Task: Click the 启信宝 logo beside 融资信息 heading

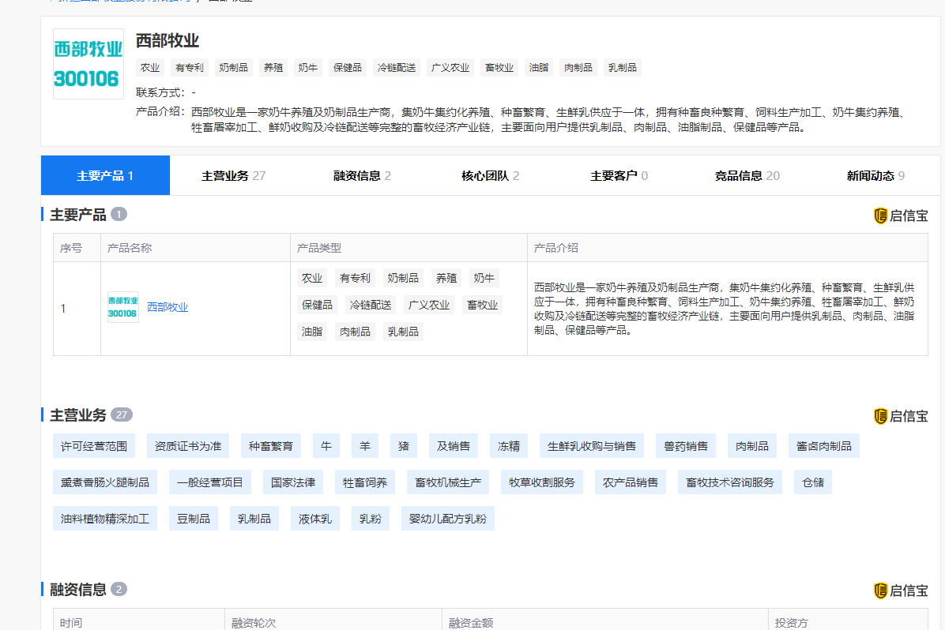Action: 901,591
